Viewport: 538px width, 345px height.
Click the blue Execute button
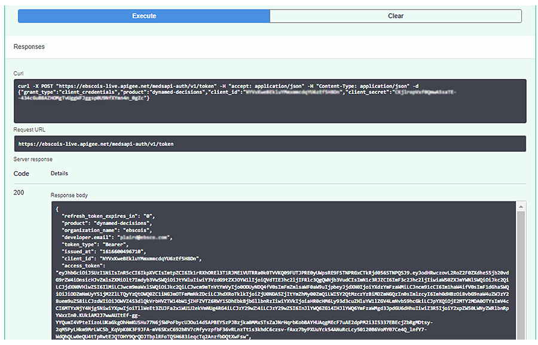(x=143, y=16)
